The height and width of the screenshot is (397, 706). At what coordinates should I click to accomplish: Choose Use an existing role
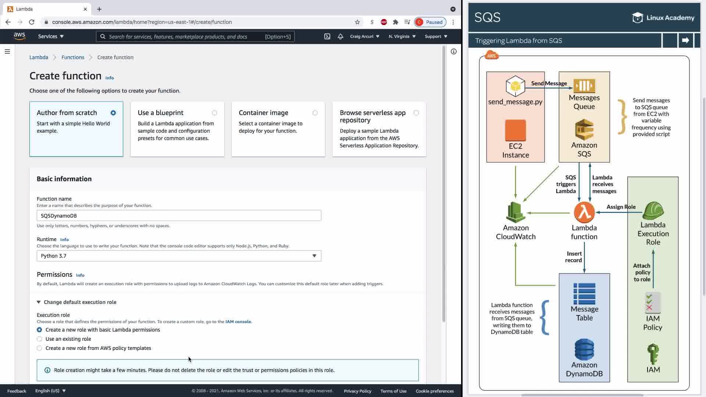tap(39, 339)
